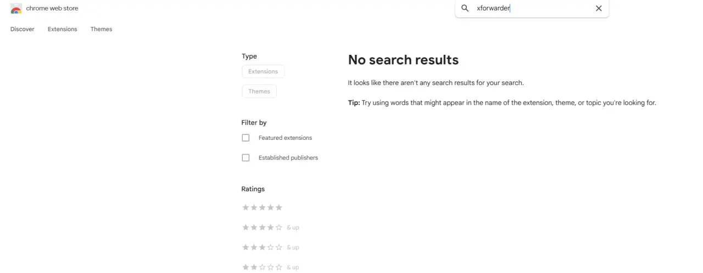Click the Established publishers label
The width and height of the screenshot is (703, 273).
[288, 157]
